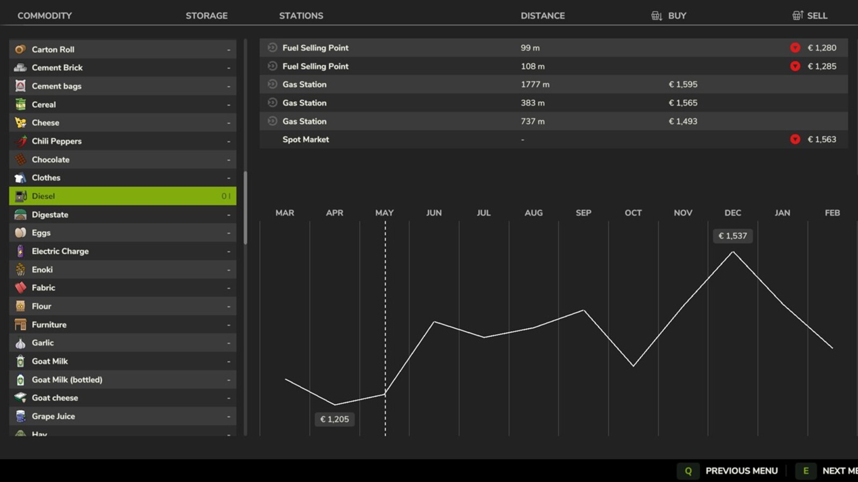The image size is (858, 482).
Task: Toggle map marker for 737 m Gas Station
Action: [272, 121]
